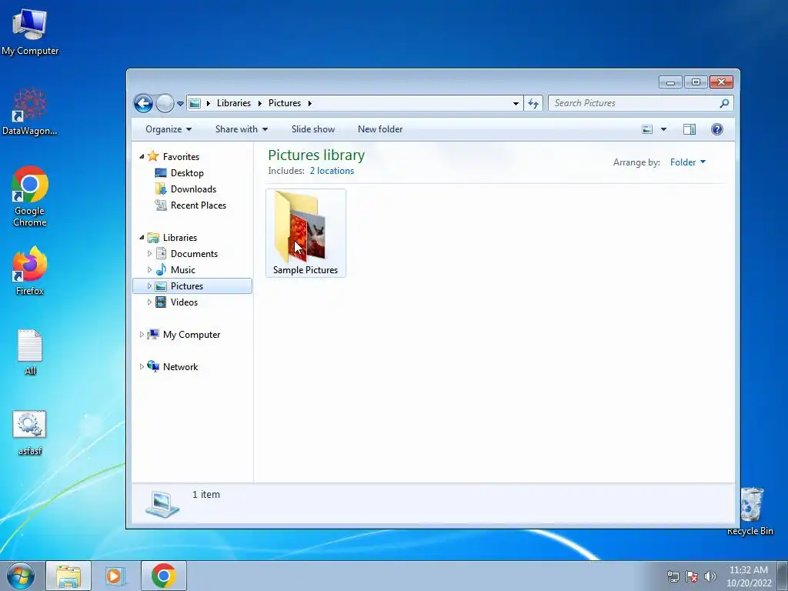
Task: Select Pictures in the address bar path
Action: point(285,103)
